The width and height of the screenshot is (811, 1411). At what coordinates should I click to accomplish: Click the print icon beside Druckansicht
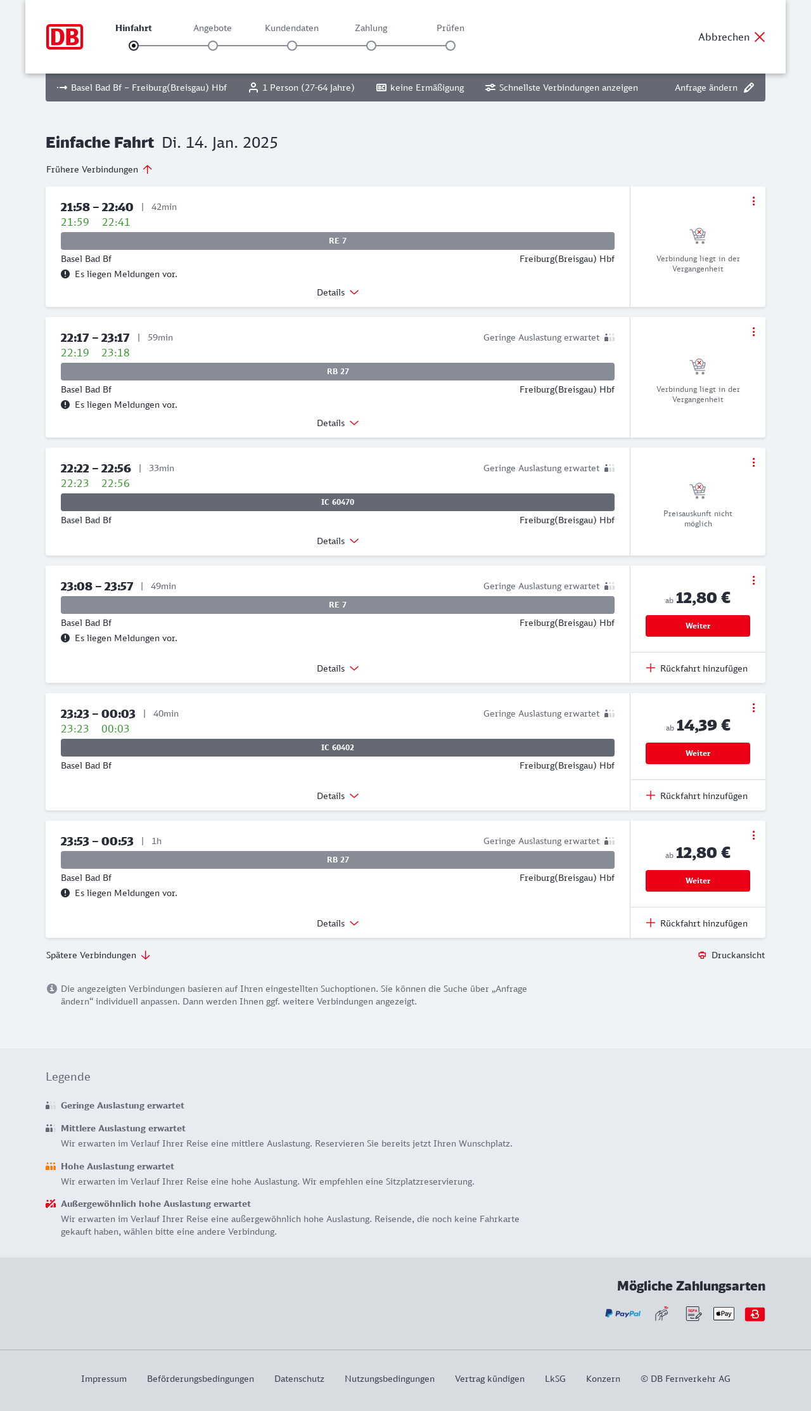coord(702,955)
